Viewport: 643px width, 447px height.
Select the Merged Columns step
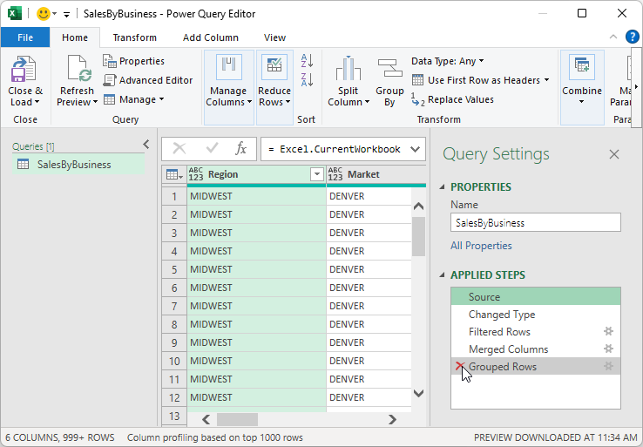click(536, 349)
